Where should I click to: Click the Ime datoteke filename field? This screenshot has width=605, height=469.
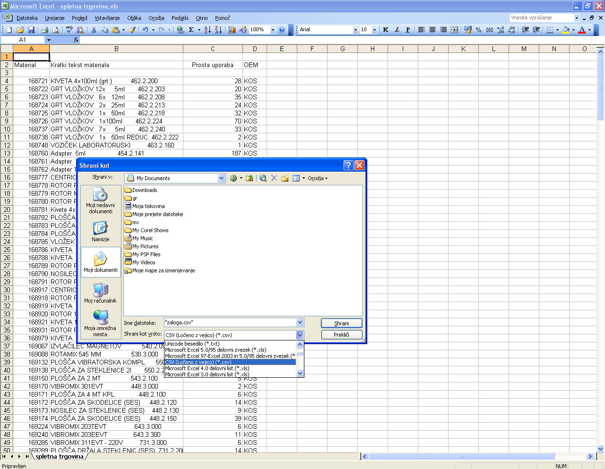[x=230, y=322]
